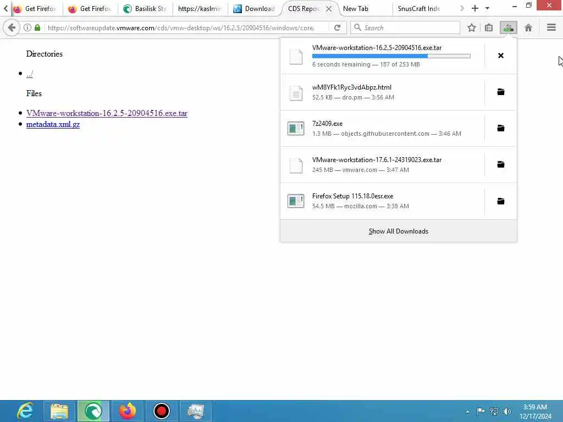Select the wM8YFk1Ryc3vdAbpz.html entry name
The image size is (563, 422).
[x=351, y=87]
